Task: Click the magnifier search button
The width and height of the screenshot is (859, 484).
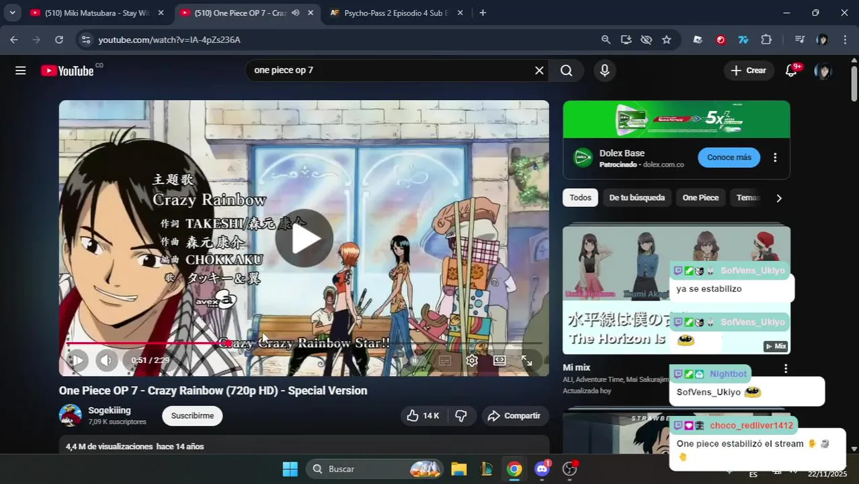Action: (x=567, y=71)
